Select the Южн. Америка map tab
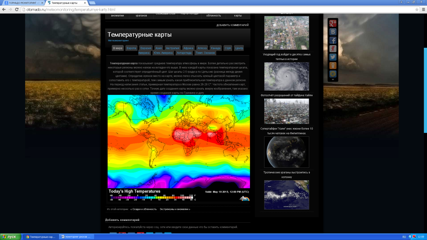This screenshot has width=427, height=240. click(163, 53)
